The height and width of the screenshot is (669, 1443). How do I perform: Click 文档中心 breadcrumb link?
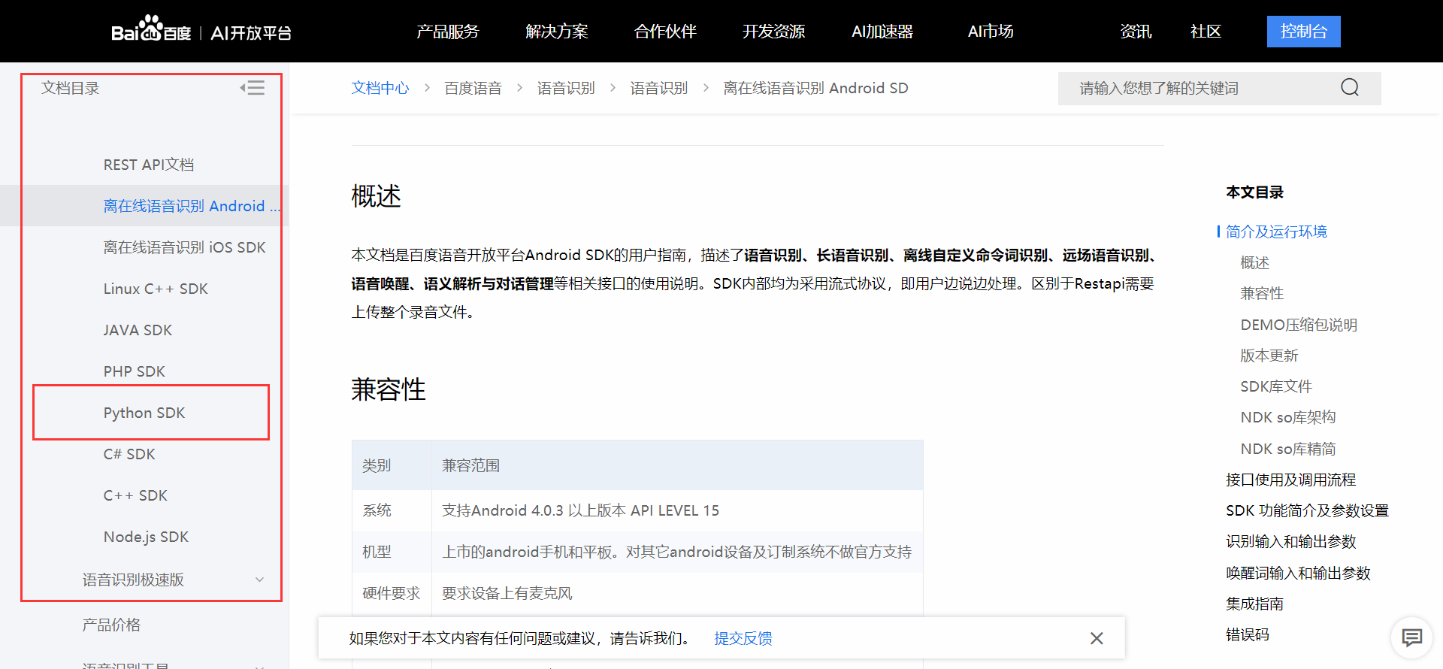(380, 88)
